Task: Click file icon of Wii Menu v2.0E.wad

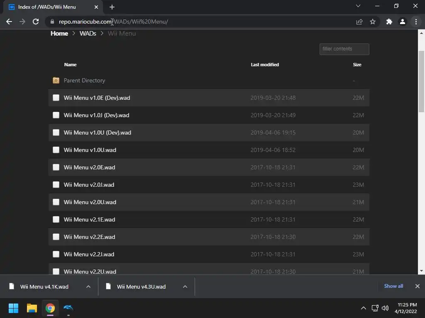Action: tap(56, 167)
